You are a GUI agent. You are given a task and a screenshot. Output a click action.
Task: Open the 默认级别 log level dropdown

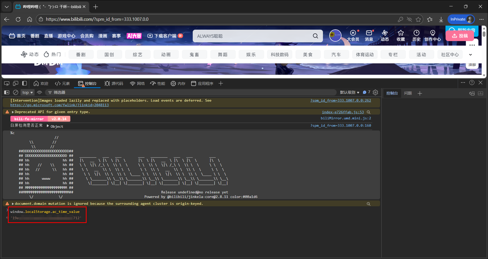click(350, 92)
